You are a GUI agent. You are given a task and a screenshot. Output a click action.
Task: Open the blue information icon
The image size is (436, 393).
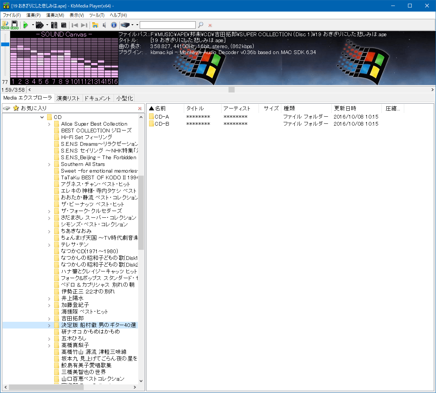(x=114, y=25)
